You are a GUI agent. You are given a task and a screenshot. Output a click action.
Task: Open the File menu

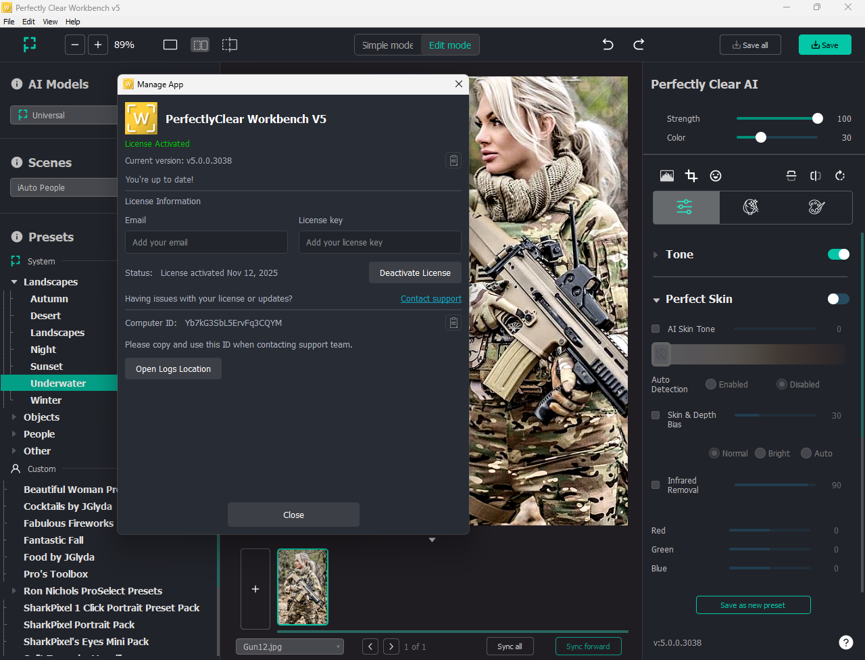[9, 22]
